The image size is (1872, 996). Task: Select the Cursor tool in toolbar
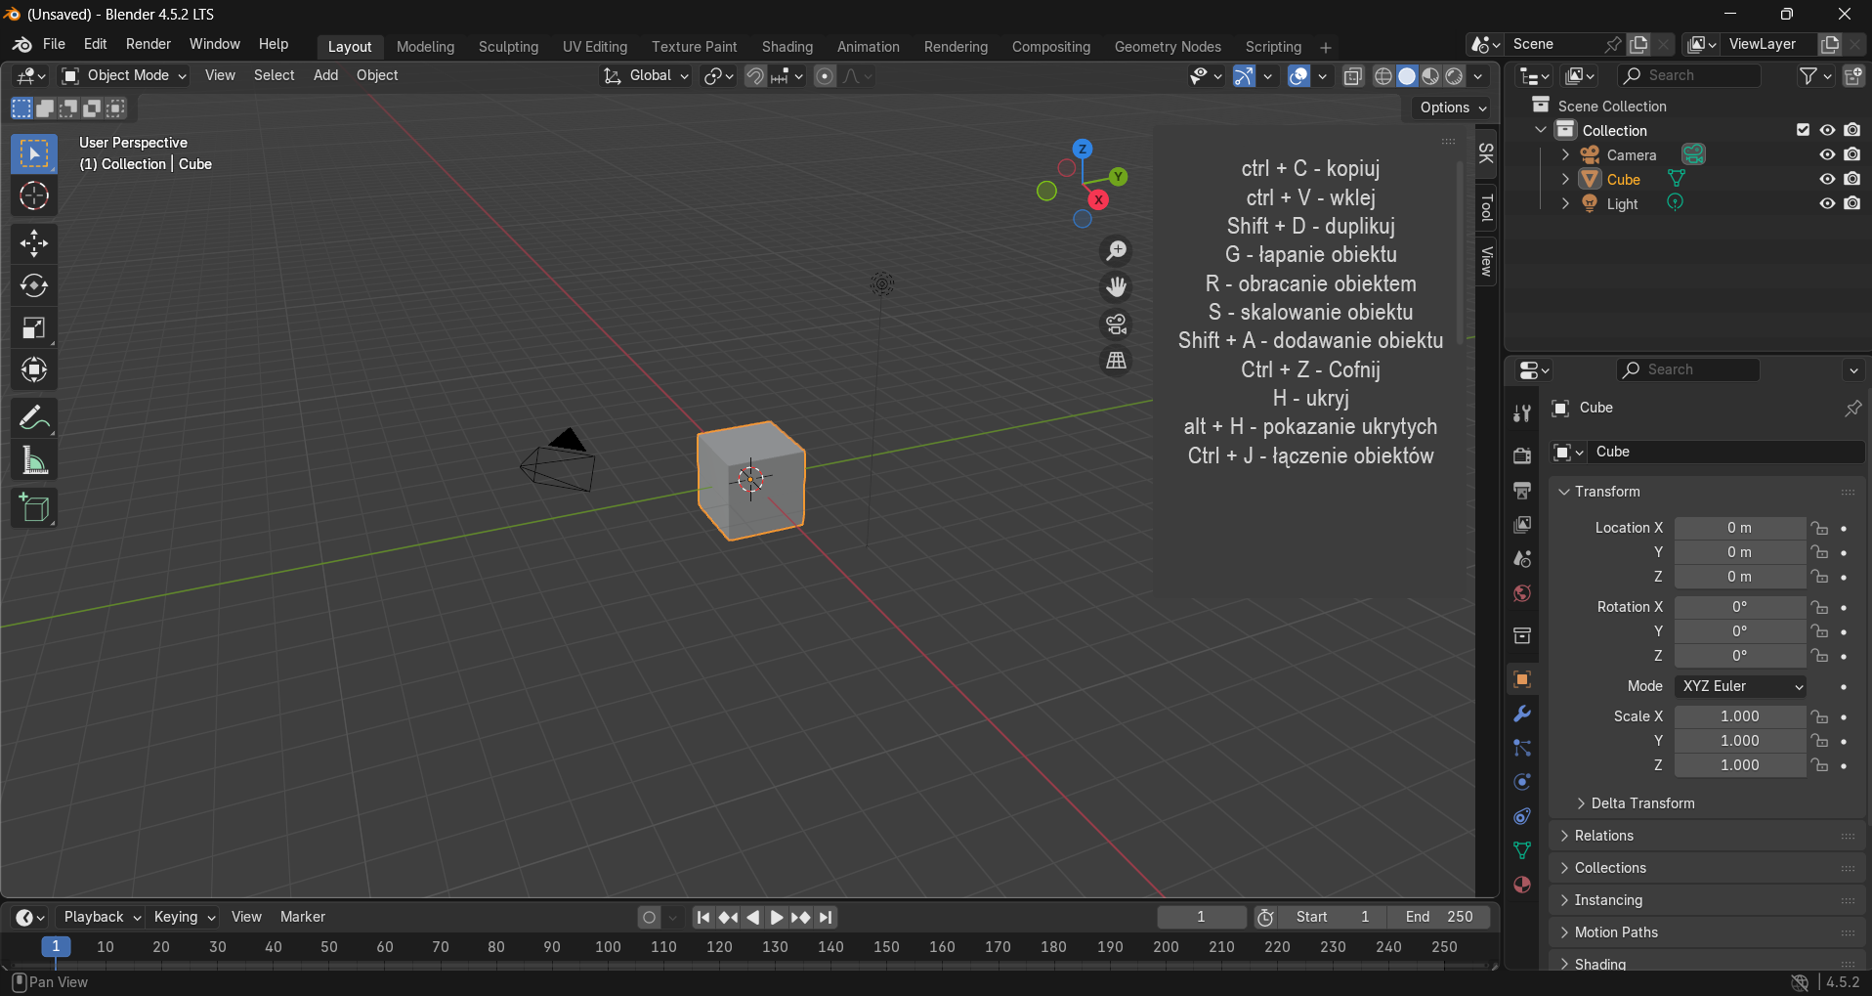(x=34, y=196)
